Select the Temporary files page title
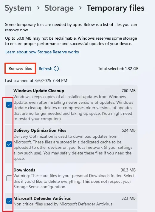This screenshot has height=212, width=155. (116, 8)
